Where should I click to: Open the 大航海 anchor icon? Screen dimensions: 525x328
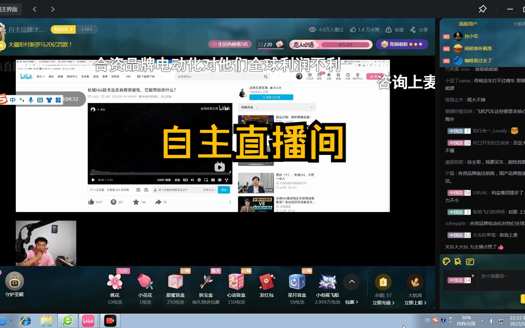pyautogui.click(x=415, y=282)
